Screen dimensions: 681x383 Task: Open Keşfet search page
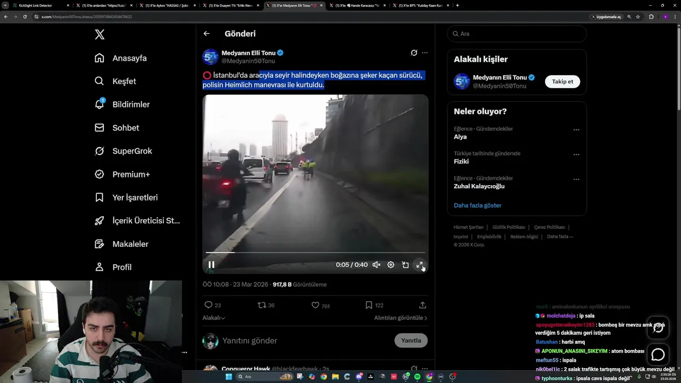click(x=115, y=81)
